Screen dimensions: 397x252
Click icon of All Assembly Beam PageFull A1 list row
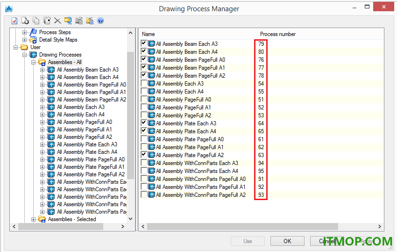click(151, 68)
